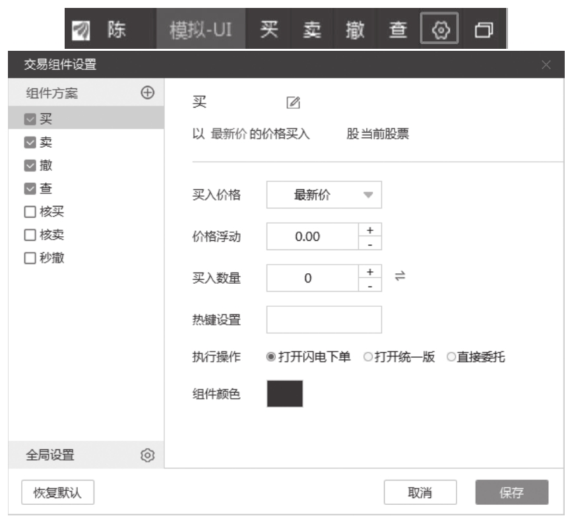This screenshot has width=570, height=520.
Task: Select 卖 row in component list
Action: [86, 142]
